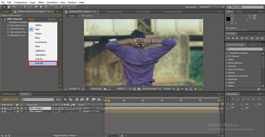Viewport: 265px width, 137px height.
Task: Select the Selection arrow tool
Action: 4,7
